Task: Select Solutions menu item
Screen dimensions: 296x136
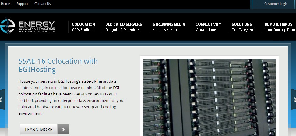Action: pyautogui.click(x=243, y=27)
